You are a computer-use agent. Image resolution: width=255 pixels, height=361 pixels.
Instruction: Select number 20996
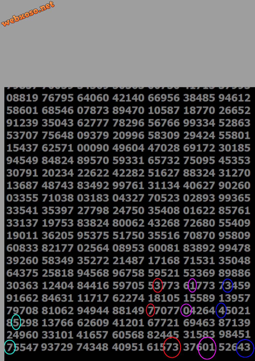tap(128, 135)
